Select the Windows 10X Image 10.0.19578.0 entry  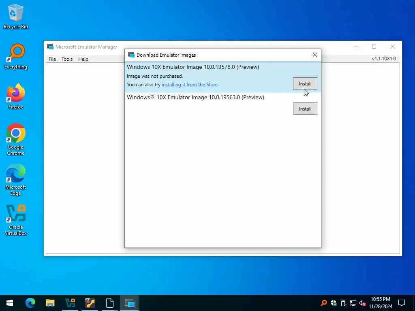[x=223, y=77]
